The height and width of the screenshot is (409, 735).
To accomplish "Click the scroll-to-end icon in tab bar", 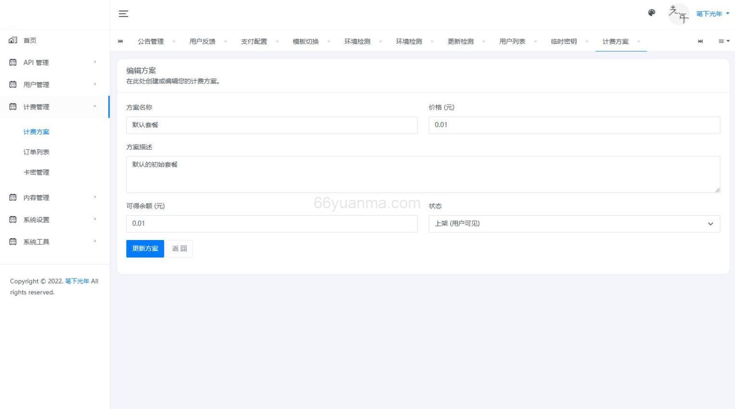I will click(700, 41).
